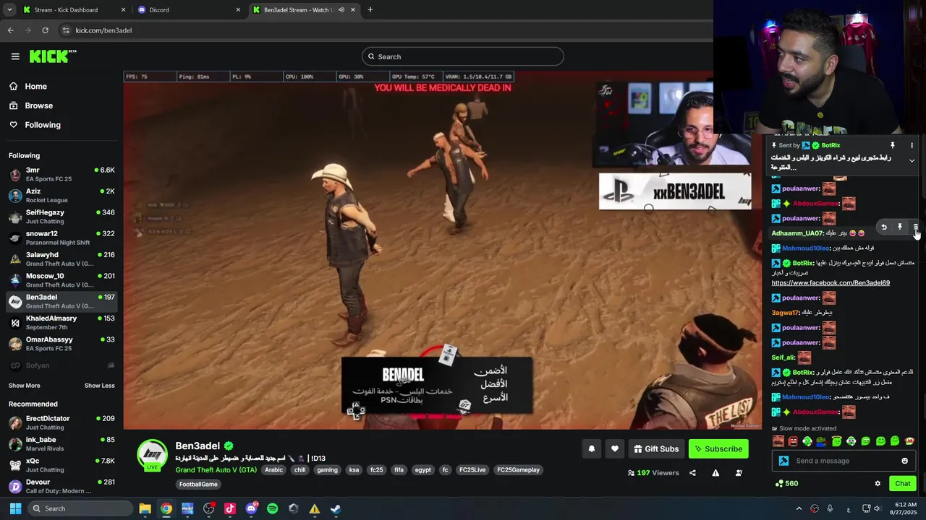The height and width of the screenshot is (520, 926).
Task: Collapse Following list with Show Less
Action: click(x=99, y=386)
